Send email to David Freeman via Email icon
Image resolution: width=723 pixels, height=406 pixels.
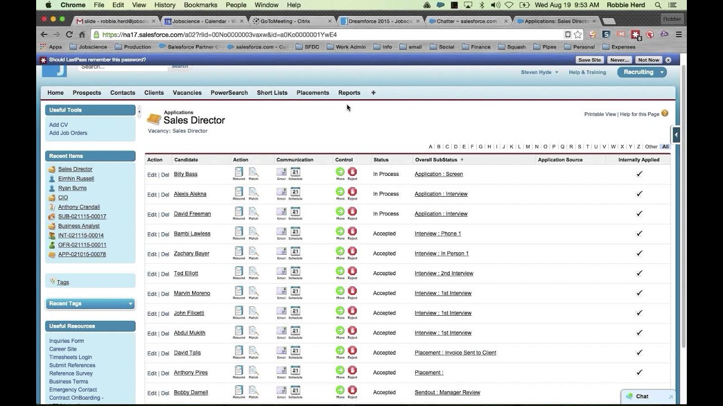281,211
